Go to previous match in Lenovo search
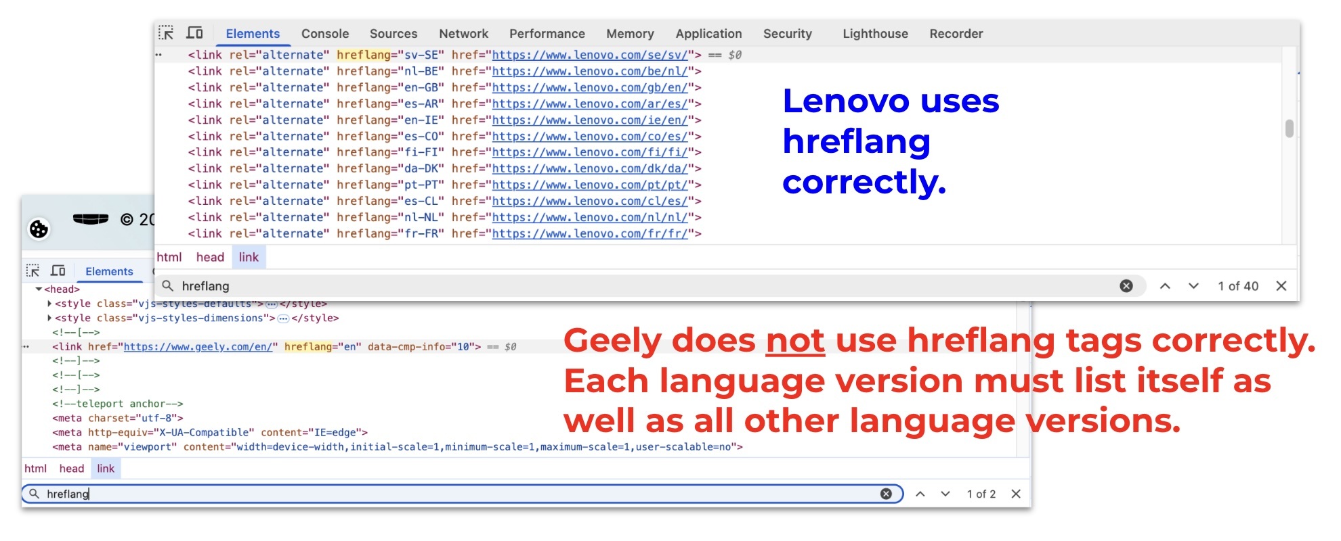The height and width of the screenshot is (541, 1341). 1165,286
